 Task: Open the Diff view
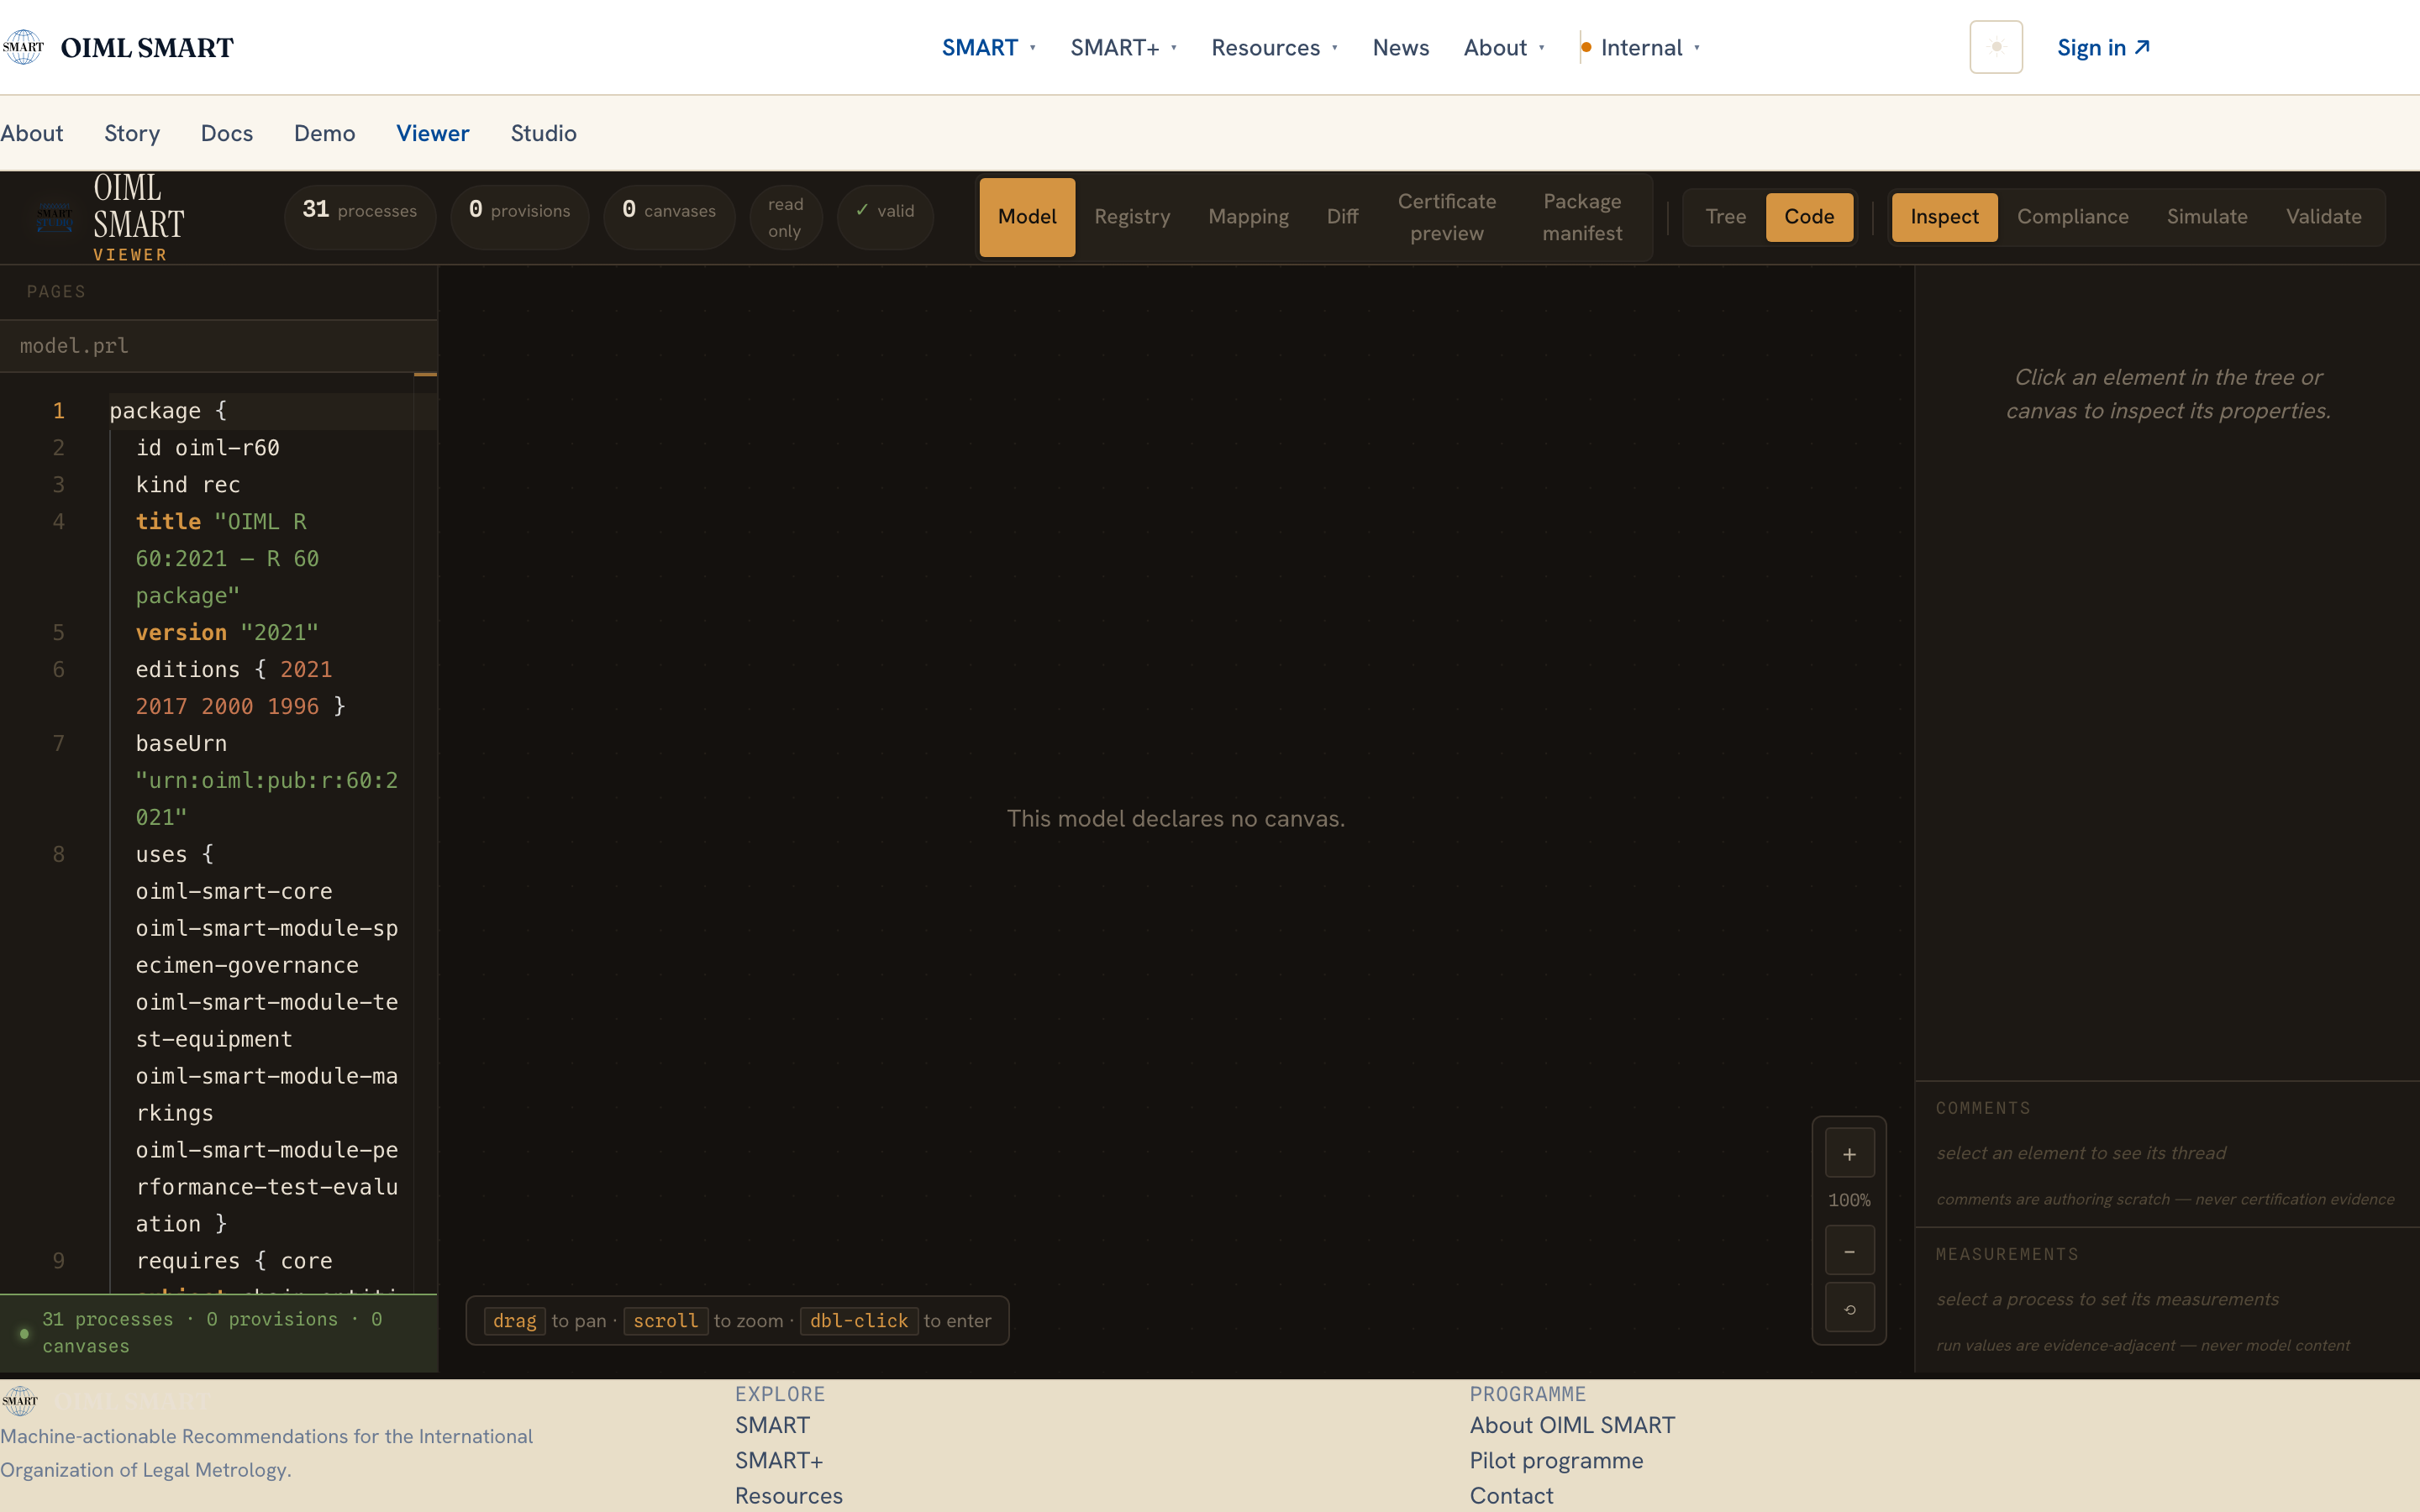1342,217
